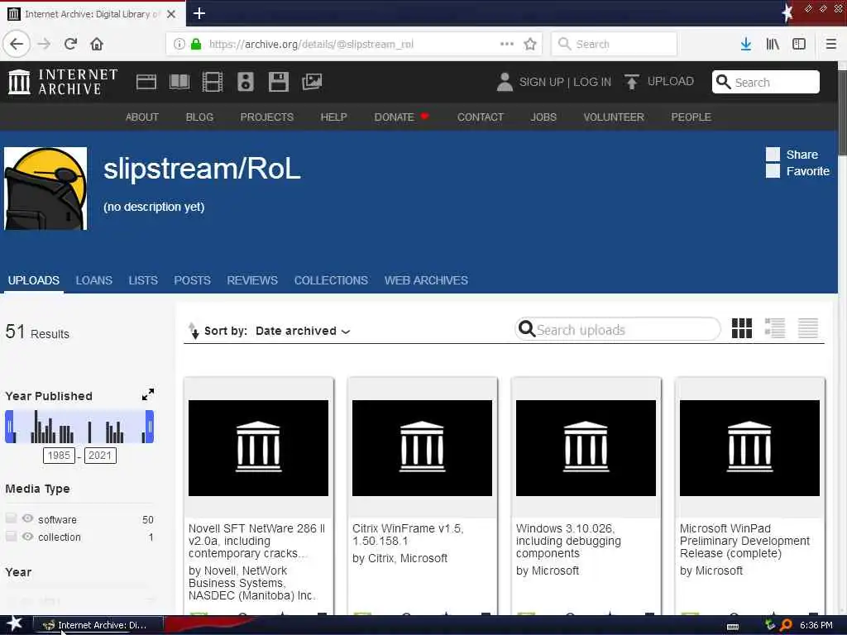Grab the left year range slider handle
This screenshot has width=847, height=635.
[x=9, y=427]
